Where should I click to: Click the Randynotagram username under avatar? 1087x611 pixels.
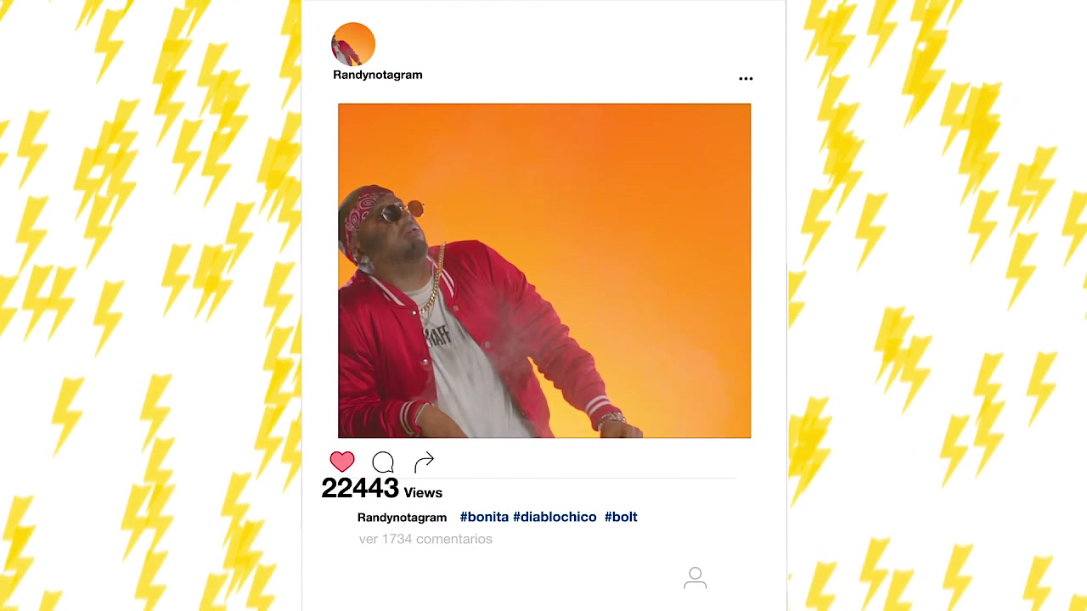(378, 75)
